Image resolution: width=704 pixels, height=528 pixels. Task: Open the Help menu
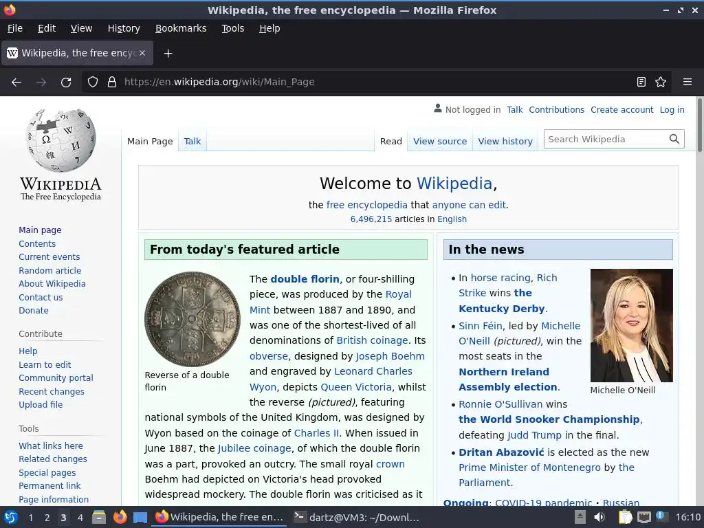coord(269,28)
